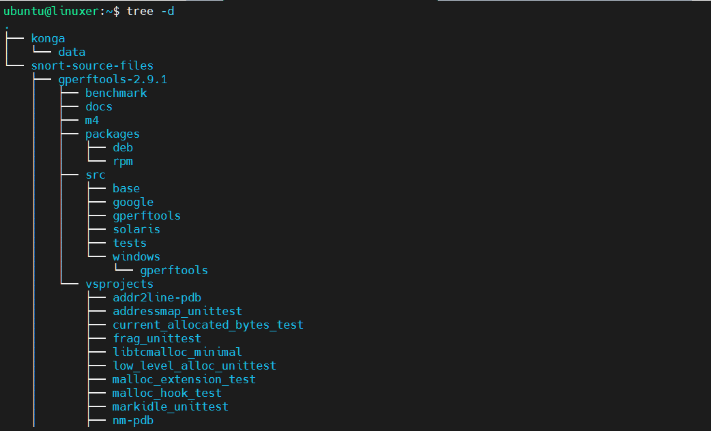711x431 pixels.
Task: Click snort-source-files directory entry
Action: [92, 65]
